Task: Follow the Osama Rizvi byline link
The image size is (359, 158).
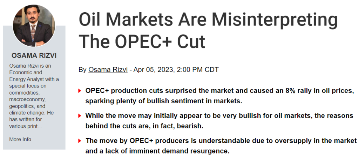Action: click(108, 70)
